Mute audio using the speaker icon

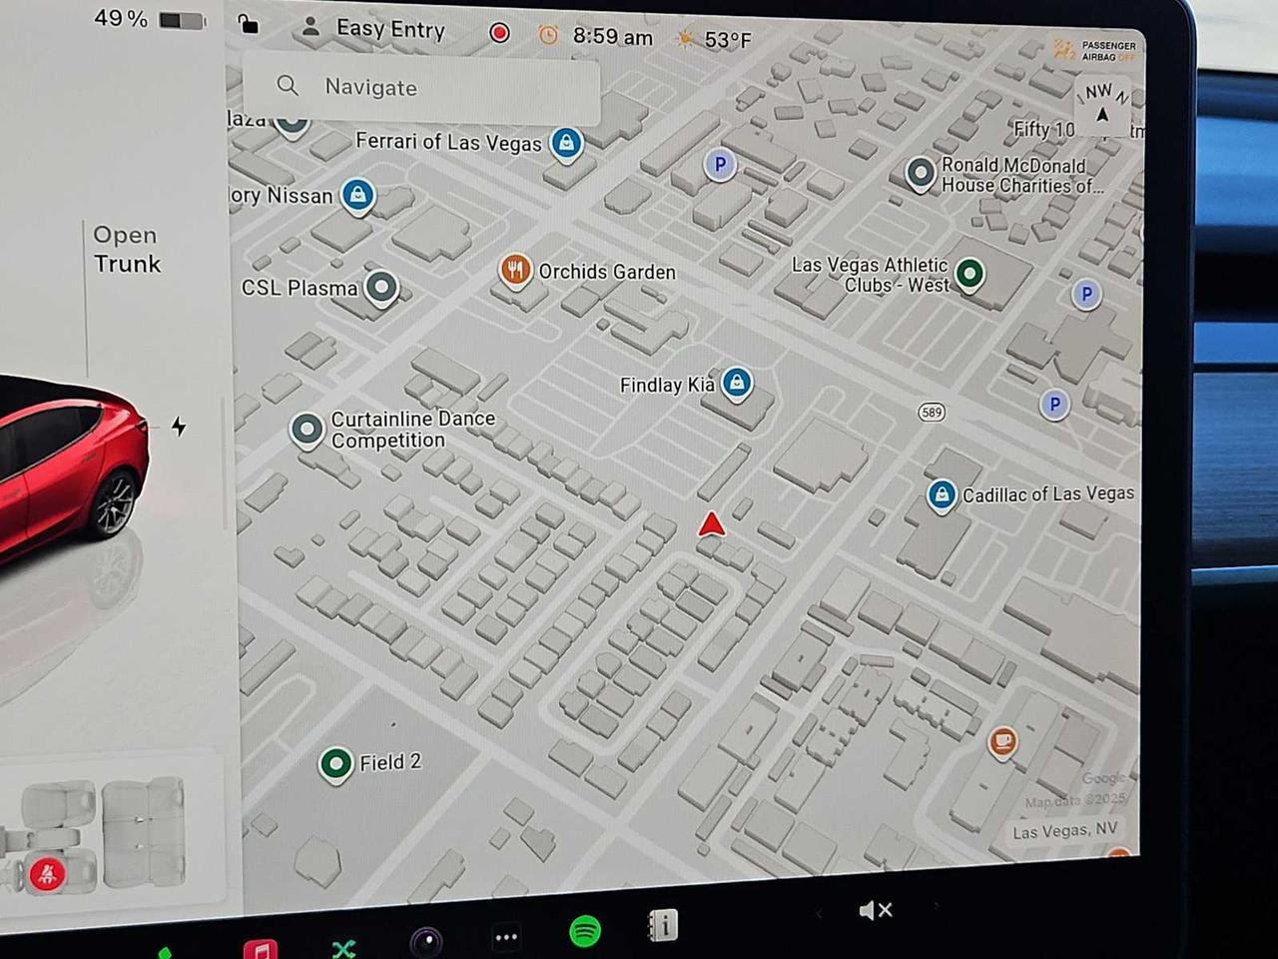click(875, 910)
